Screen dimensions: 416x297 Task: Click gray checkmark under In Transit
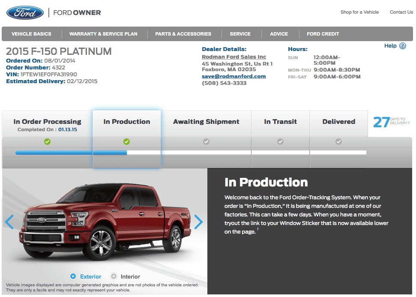[280, 142]
